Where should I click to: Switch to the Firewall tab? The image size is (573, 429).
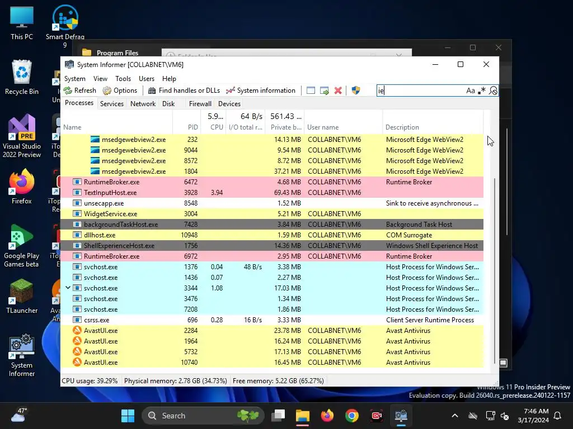pos(200,103)
